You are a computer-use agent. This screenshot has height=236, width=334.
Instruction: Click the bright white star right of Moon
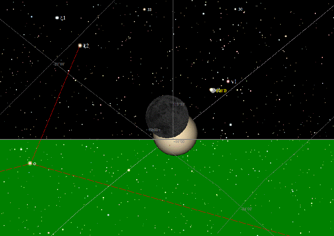pos(231,125)
